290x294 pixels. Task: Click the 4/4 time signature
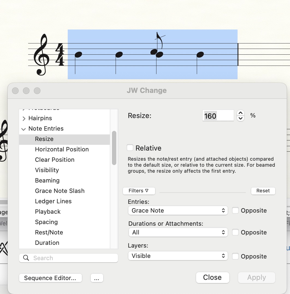pos(60,55)
